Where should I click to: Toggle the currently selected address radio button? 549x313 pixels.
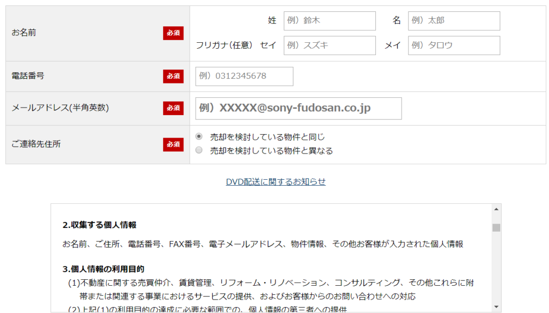(198, 136)
